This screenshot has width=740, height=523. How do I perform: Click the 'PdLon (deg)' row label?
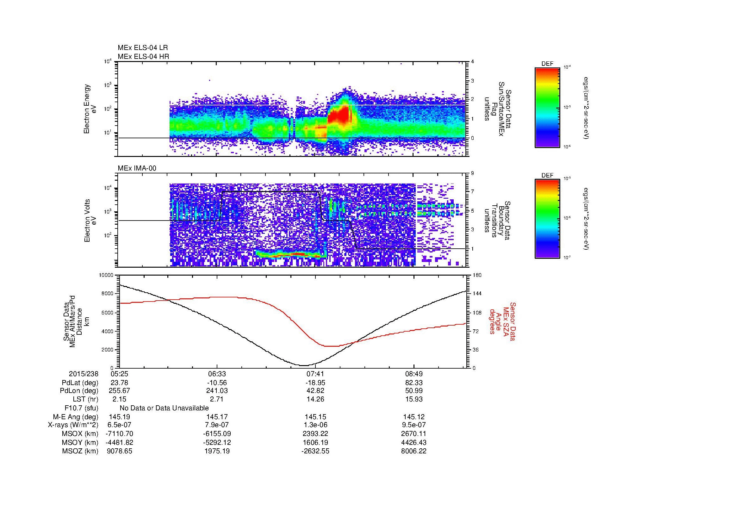click(x=79, y=391)
